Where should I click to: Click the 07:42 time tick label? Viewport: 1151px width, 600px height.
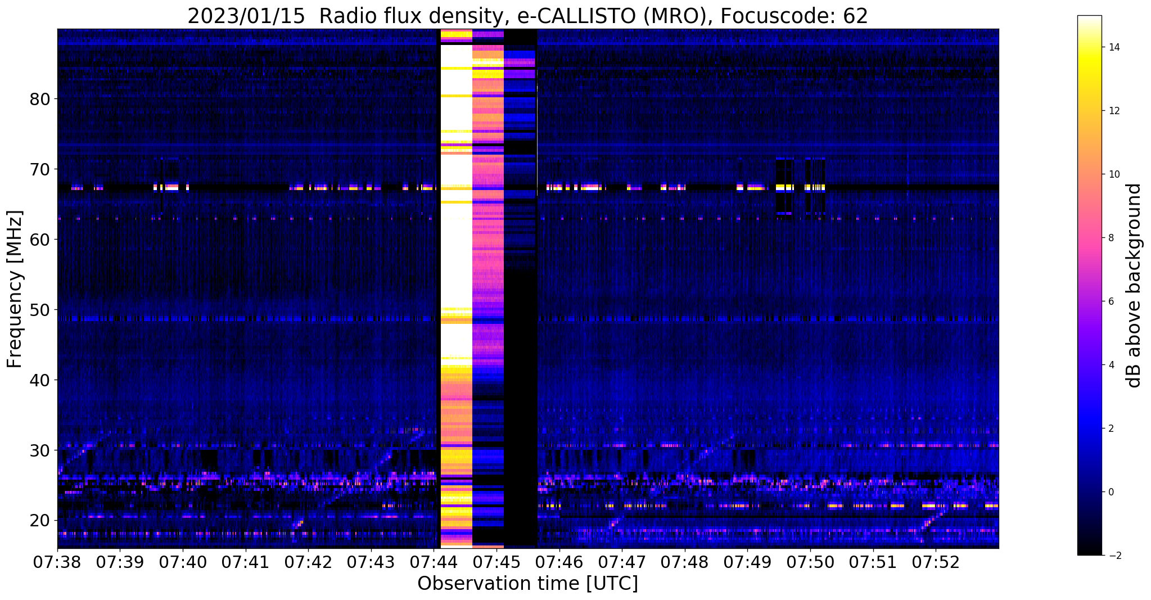click(308, 562)
